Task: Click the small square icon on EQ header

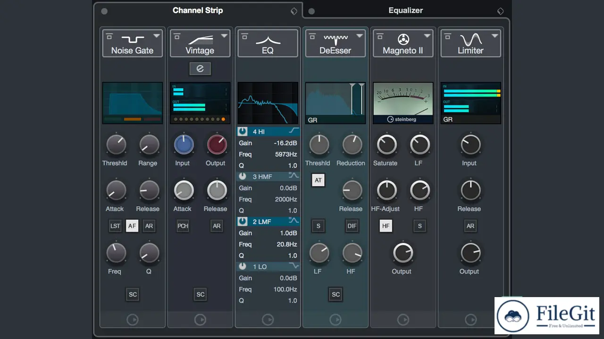Action: point(244,36)
